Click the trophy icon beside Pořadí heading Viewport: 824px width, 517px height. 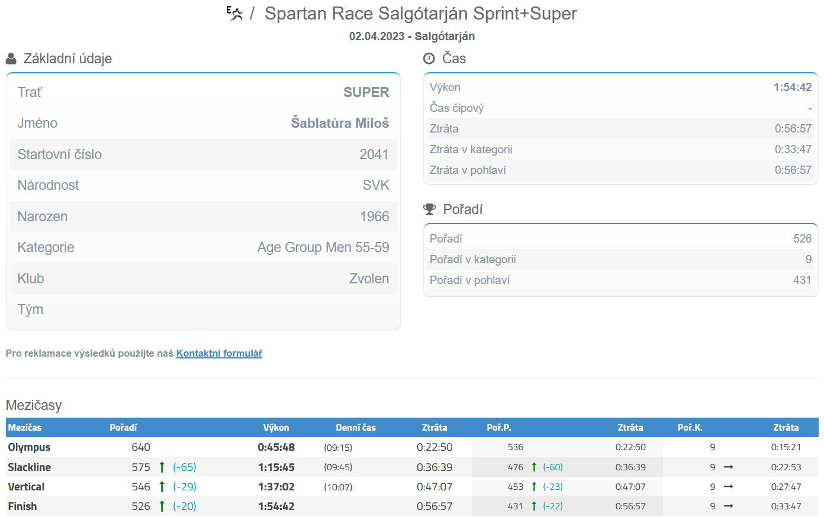430,209
